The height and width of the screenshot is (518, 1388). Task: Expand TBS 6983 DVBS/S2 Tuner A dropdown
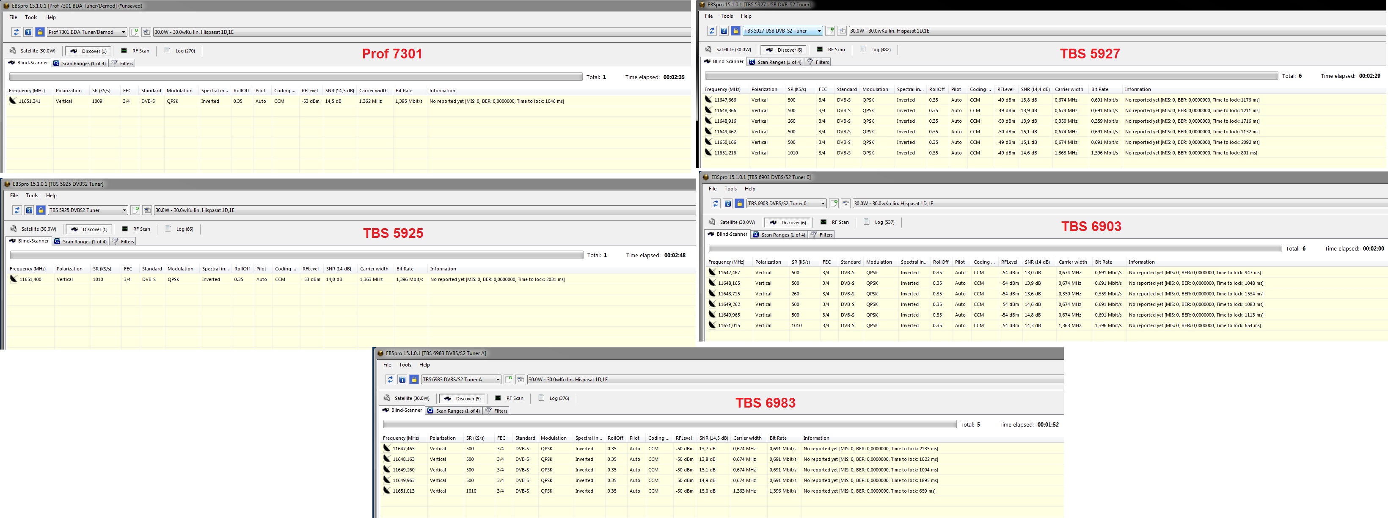[x=461, y=380]
